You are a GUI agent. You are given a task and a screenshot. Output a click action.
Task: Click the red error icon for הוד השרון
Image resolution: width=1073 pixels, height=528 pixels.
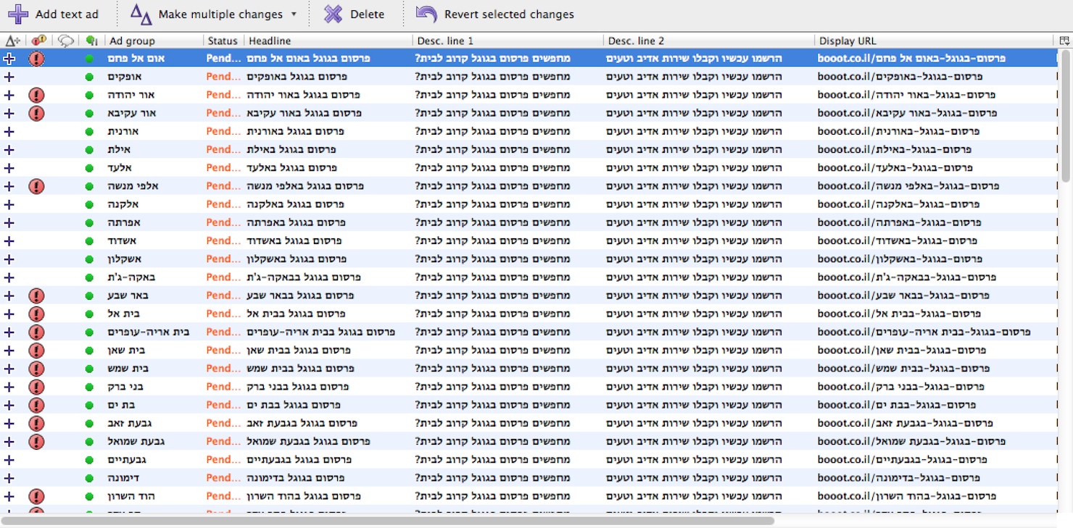pos(36,496)
